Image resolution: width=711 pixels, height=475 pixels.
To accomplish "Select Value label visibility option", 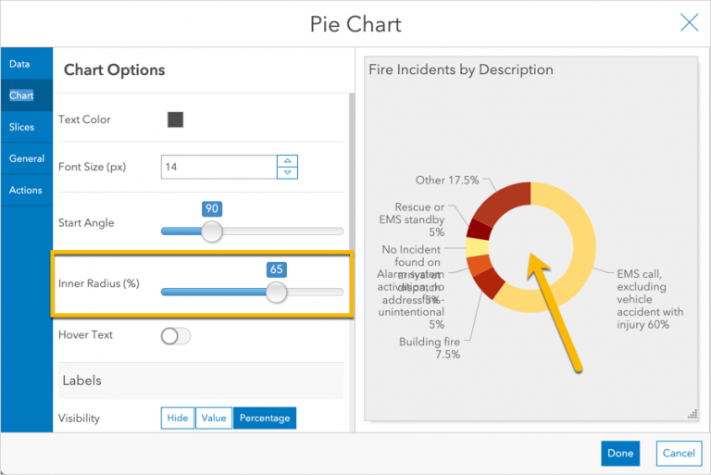I will coord(214,419).
